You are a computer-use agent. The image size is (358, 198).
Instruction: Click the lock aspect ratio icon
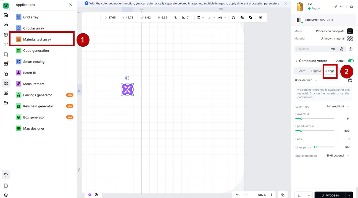click(175, 18)
